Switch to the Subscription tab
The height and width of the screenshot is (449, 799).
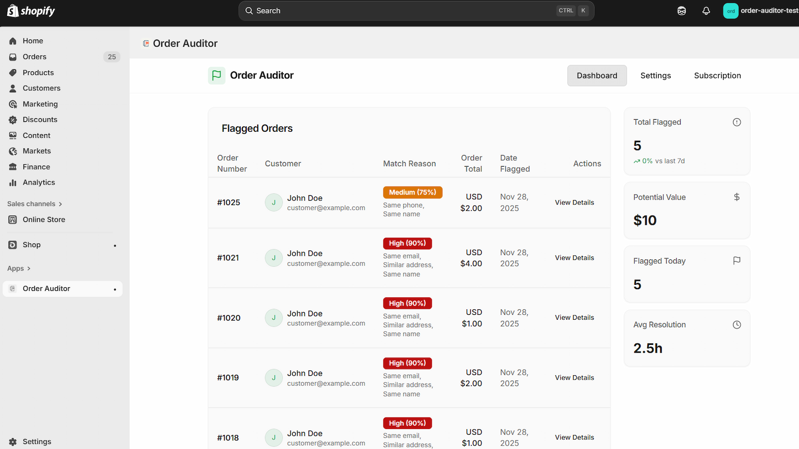(x=717, y=76)
